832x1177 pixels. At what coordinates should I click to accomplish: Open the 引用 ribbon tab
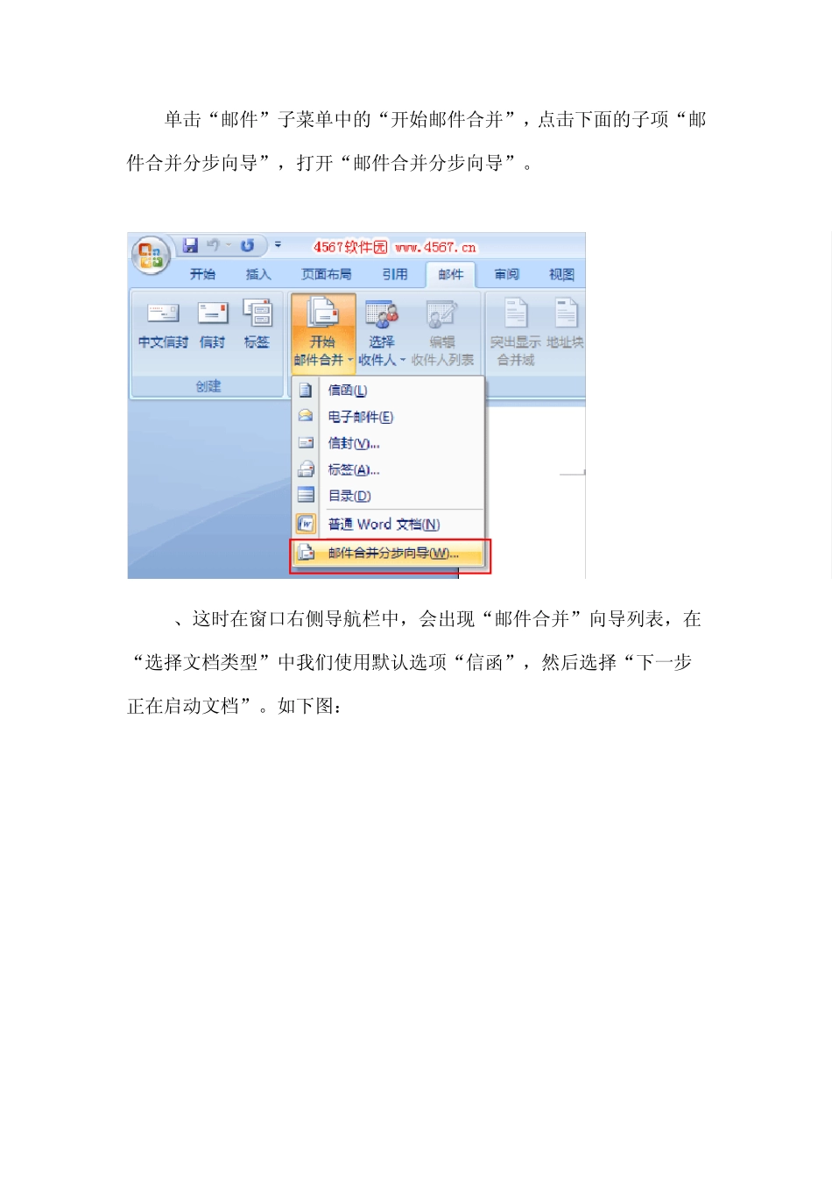point(395,274)
